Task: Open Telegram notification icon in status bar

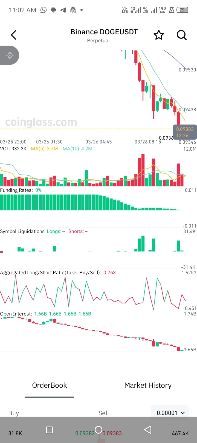Action: click(x=63, y=10)
